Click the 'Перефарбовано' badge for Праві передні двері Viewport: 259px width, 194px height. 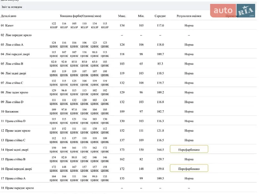[189, 168]
